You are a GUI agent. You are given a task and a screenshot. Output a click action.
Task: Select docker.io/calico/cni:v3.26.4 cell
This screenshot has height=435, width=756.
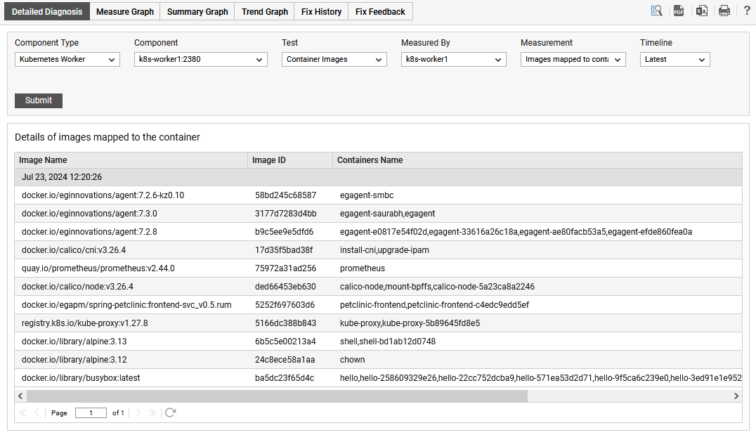pos(74,250)
